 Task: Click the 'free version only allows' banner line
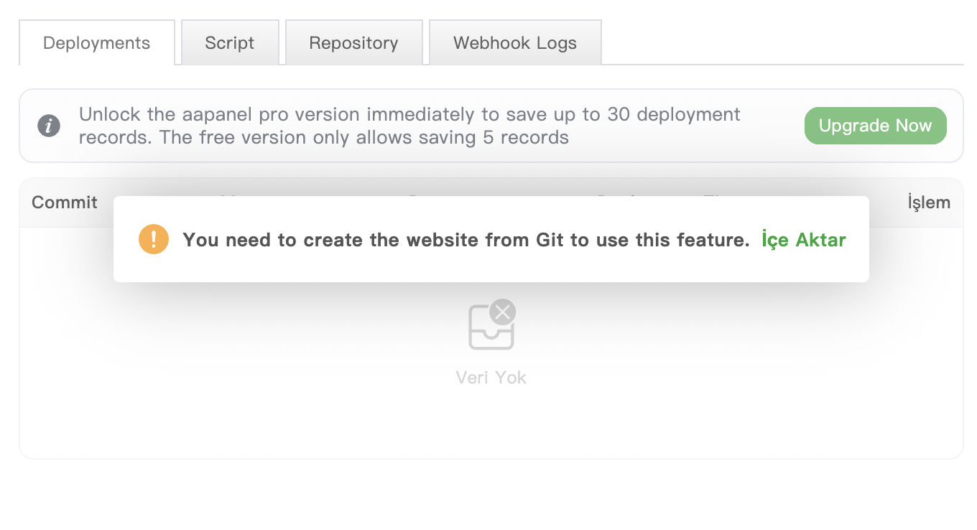pos(323,138)
